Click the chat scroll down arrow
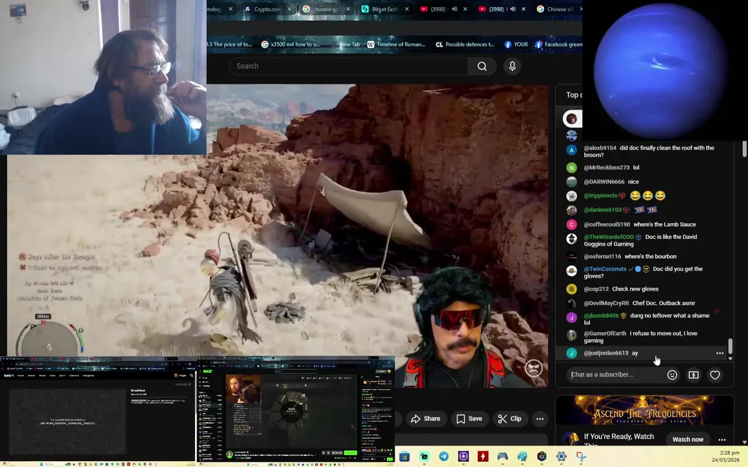Screen dimensions: 748x467 [730, 358]
